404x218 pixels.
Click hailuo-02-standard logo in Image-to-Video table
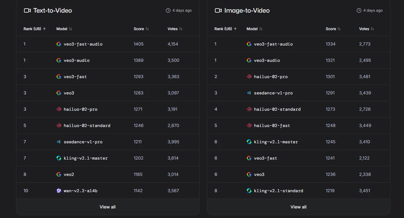click(x=249, y=109)
